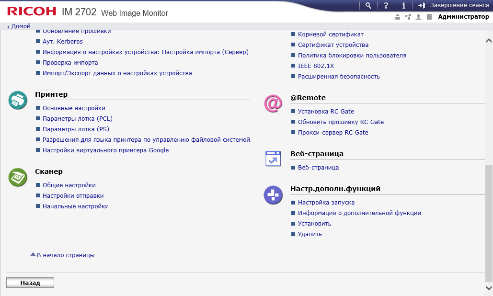Image resolution: width=493 pixels, height=296 pixels.
Task: Click the grey user status icon
Action: click(419, 17)
